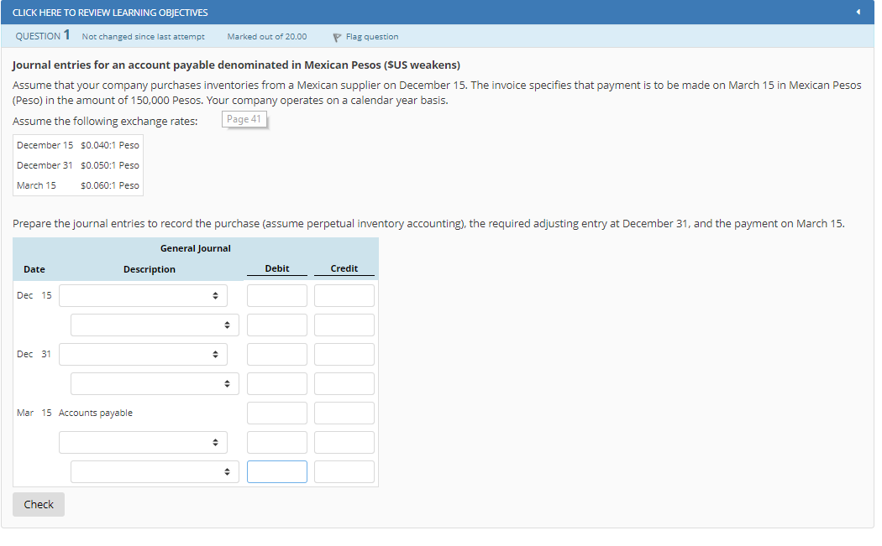Click the flag icon beside Flag question

(337, 37)
